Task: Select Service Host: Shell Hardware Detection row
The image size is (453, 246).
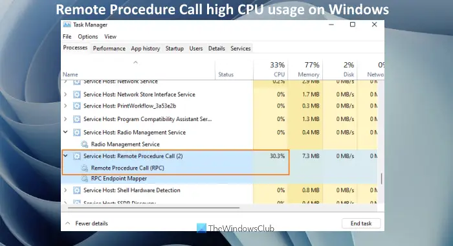Action: (219, 190)
